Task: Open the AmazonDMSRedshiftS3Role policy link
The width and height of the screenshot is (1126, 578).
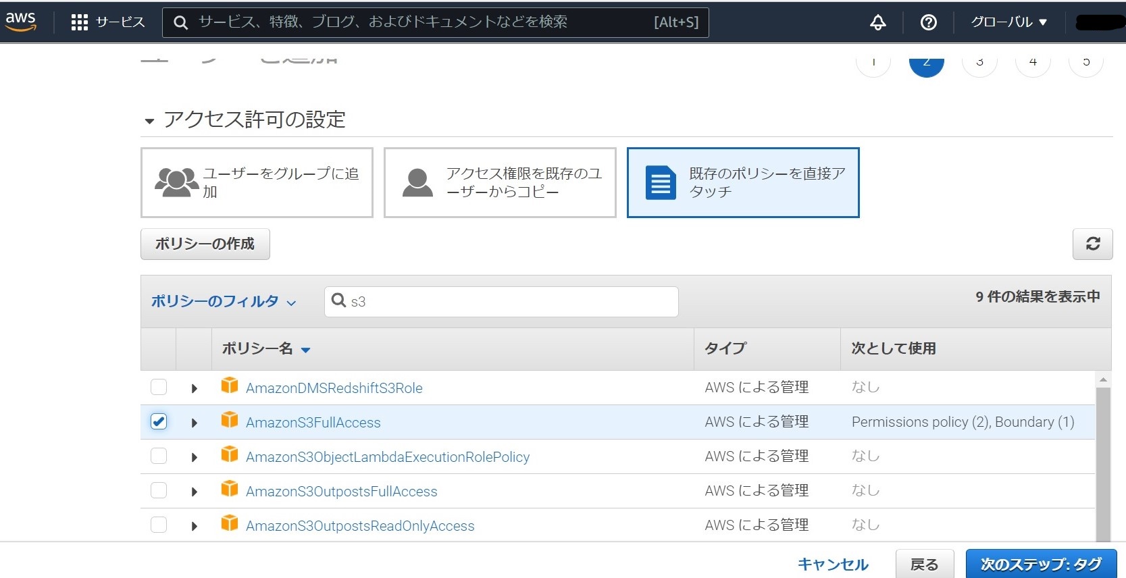Action: [334, 388]
